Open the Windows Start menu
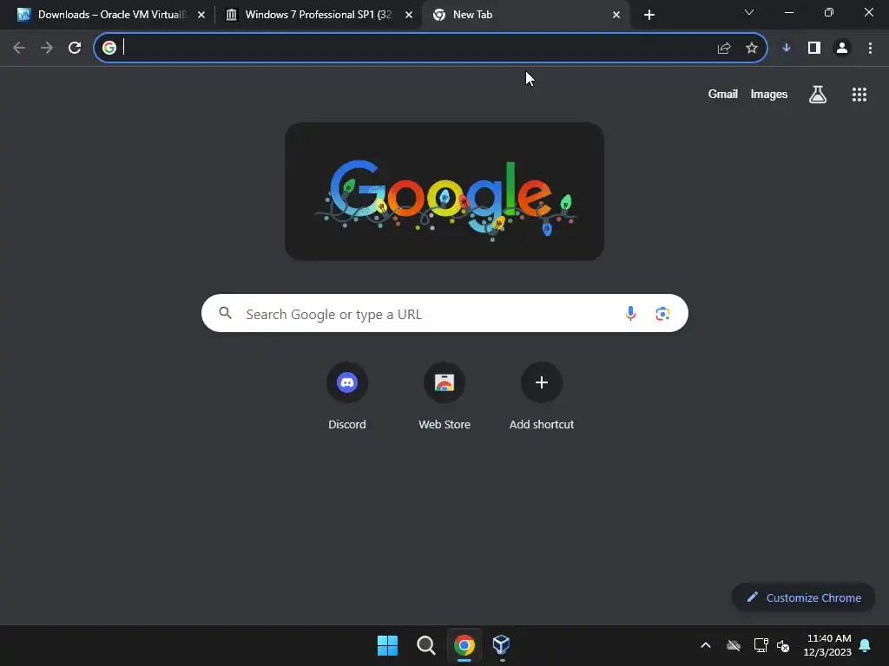 tap(388, 645)
